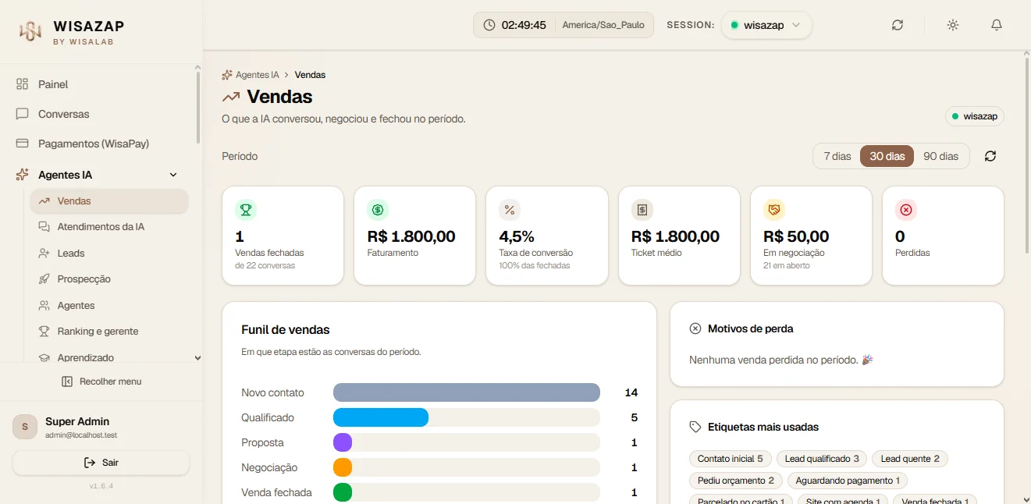The image size is (1031, 504).
Task: Click the orange Negociação funnel bar
Action: (343, 467)
